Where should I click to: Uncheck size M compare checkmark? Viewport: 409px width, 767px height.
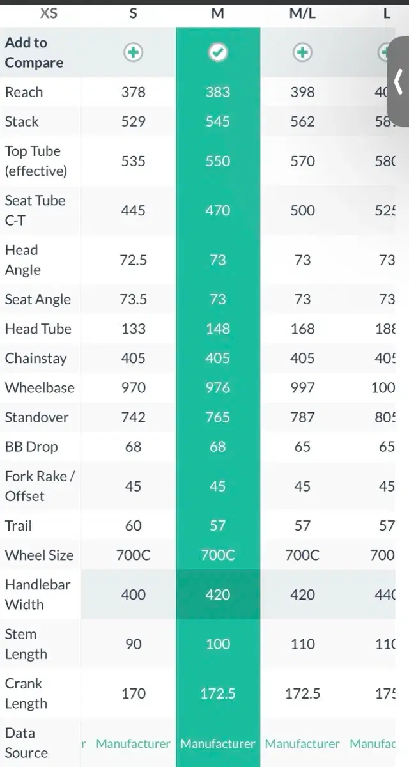(x=218, y=53)
